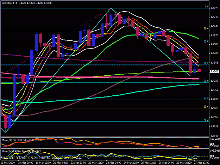Image resolution: width=220 pixels, height=165 pixels.
Task: Select the 76.2 Fibonacci level label
Action: pyautogui.click(x=206, y=120)
